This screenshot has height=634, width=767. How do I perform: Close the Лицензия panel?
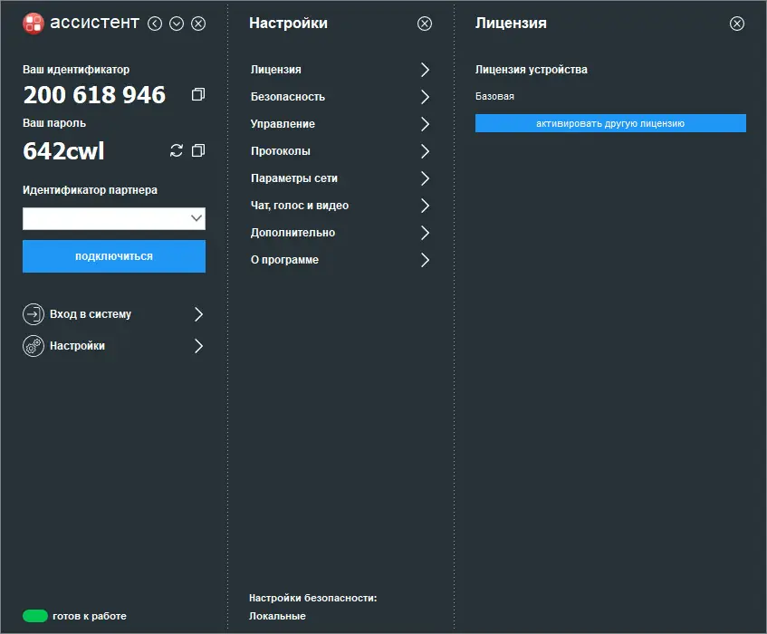click(737, 24)
